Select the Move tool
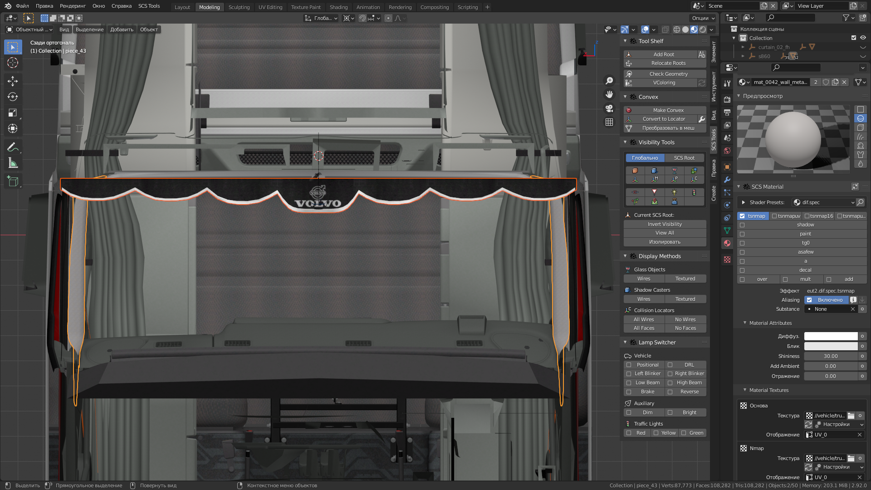This screenshot has width=871, height=490. click(x=13, y=81)
